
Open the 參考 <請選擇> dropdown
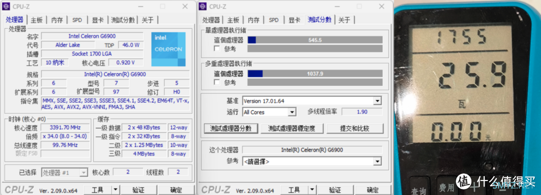coord(378,161)
